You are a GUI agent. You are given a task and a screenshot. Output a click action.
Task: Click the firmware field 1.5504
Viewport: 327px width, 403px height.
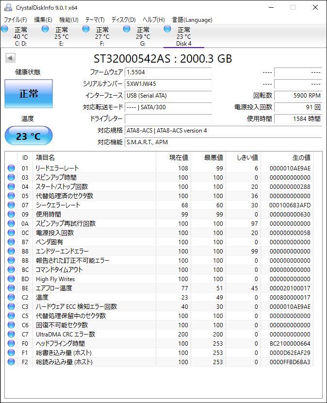pyautogui.click(x=168, y=72)
